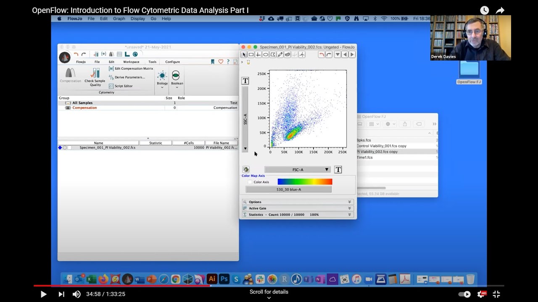Open the Graph menu in macOS menu bar
This screenshot has width=538, height=302.
(119, 18)
